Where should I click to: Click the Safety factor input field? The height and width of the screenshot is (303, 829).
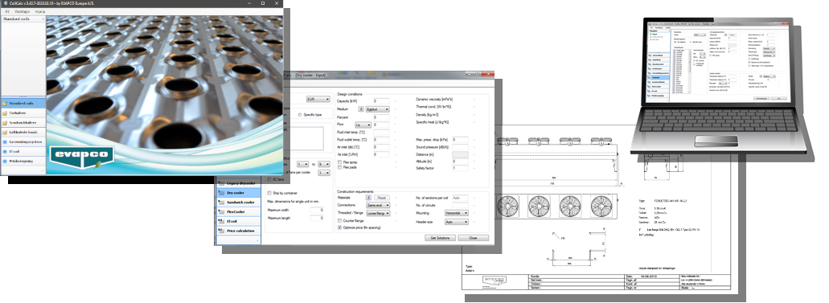[x=460, y=168]
